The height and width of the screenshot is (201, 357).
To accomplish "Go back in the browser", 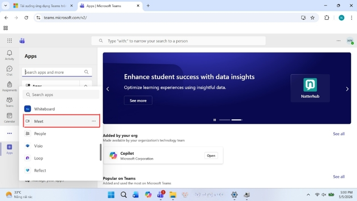I will click(x=6, y=17).
